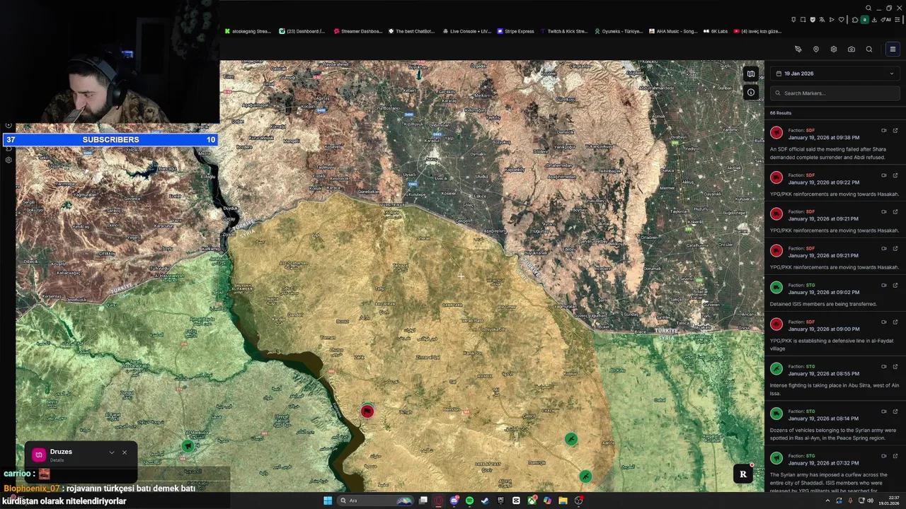Open 'Detained ISIS members are being transferred' report
Screen dimensions: 906x509
pos(835,294)
